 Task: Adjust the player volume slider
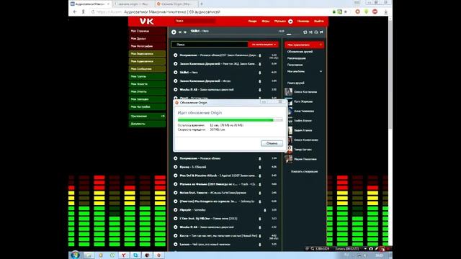tap(293, 35)
